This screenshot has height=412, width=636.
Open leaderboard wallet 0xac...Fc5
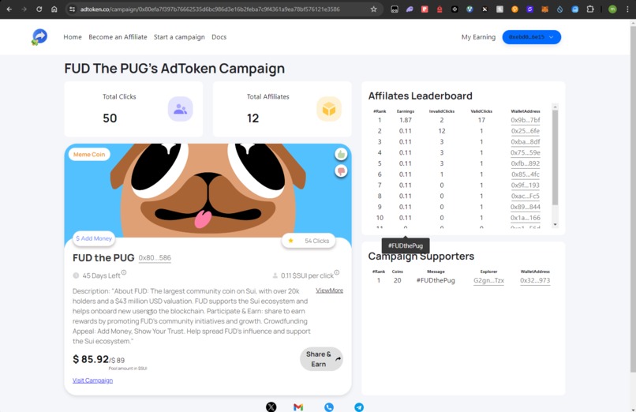click(526, 196)
